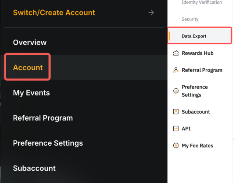Select Overview in the dark menu
This screenshot has height=183, width=235.
point(30,43)
